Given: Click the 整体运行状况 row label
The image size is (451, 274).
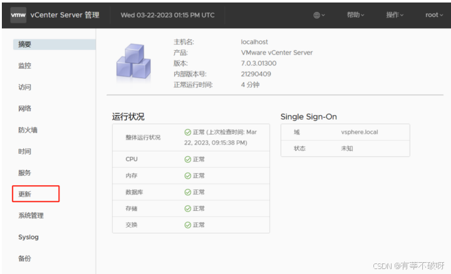Looking at the screenshot, I should pos(143,138).
